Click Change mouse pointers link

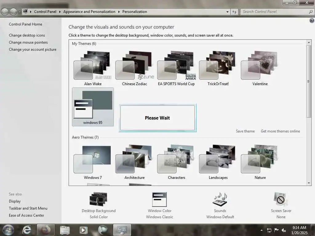point(28,42)
